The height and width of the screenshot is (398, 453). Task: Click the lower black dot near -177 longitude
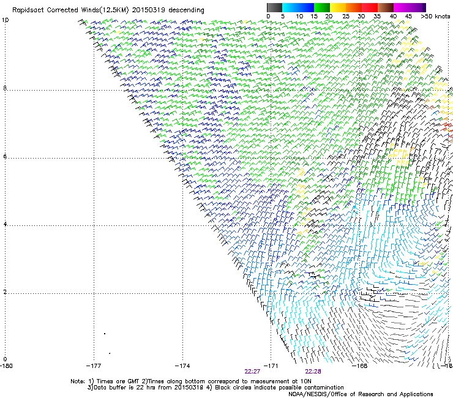pos(110,353)
